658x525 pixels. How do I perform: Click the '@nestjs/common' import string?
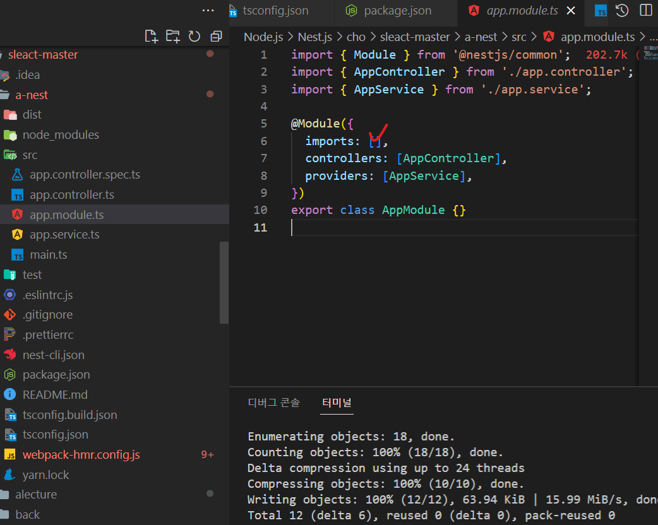[x=508, y=55]
